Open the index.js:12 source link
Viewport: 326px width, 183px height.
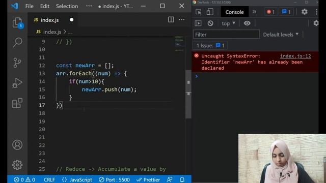[295, 56]
